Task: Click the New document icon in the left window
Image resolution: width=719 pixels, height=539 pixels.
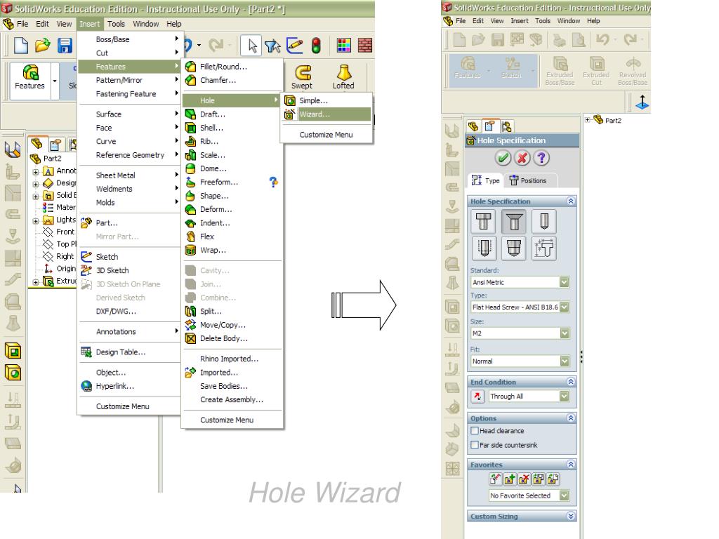Action: click(21, 46)
